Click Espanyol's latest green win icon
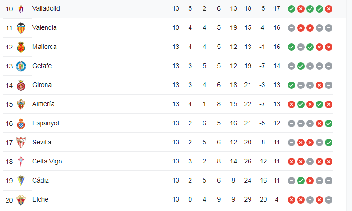The height and width of the screenshot is (211, 352). 329,123
